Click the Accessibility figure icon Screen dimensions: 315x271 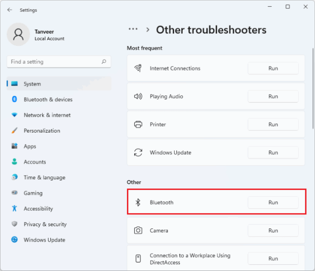pos(15,208)
